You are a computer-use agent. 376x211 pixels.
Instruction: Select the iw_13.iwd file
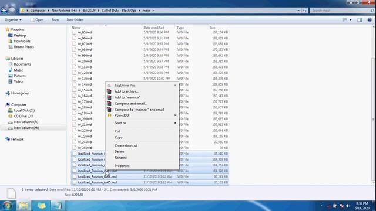[x=85, y=79]
